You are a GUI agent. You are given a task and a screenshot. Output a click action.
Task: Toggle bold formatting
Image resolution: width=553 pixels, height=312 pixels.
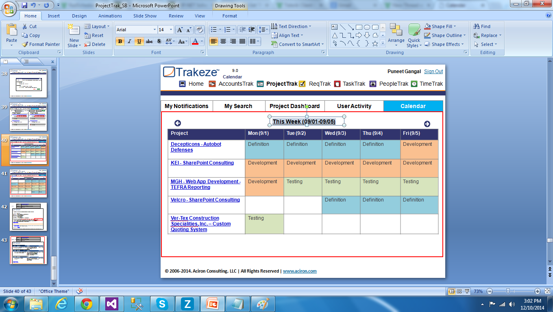point(120,41)
